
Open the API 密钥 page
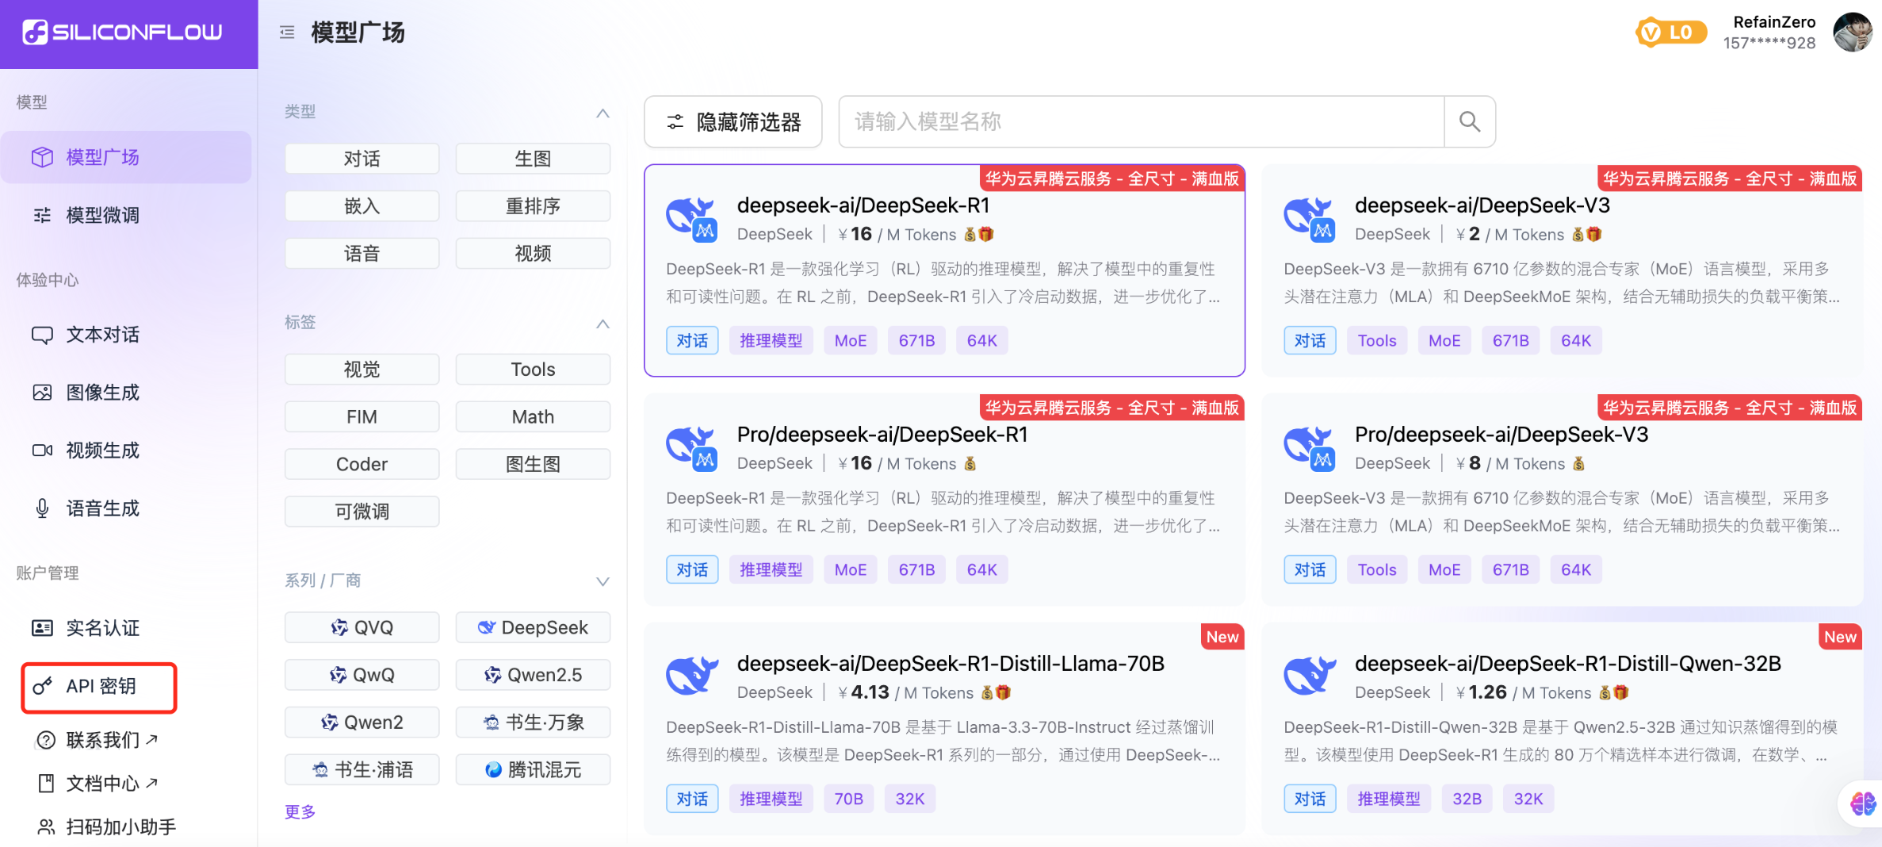(x=99, y=687)
